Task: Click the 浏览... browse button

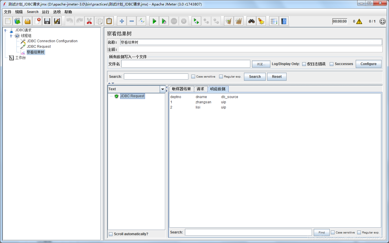Action: pyautogui.click(x=261, y=64)
